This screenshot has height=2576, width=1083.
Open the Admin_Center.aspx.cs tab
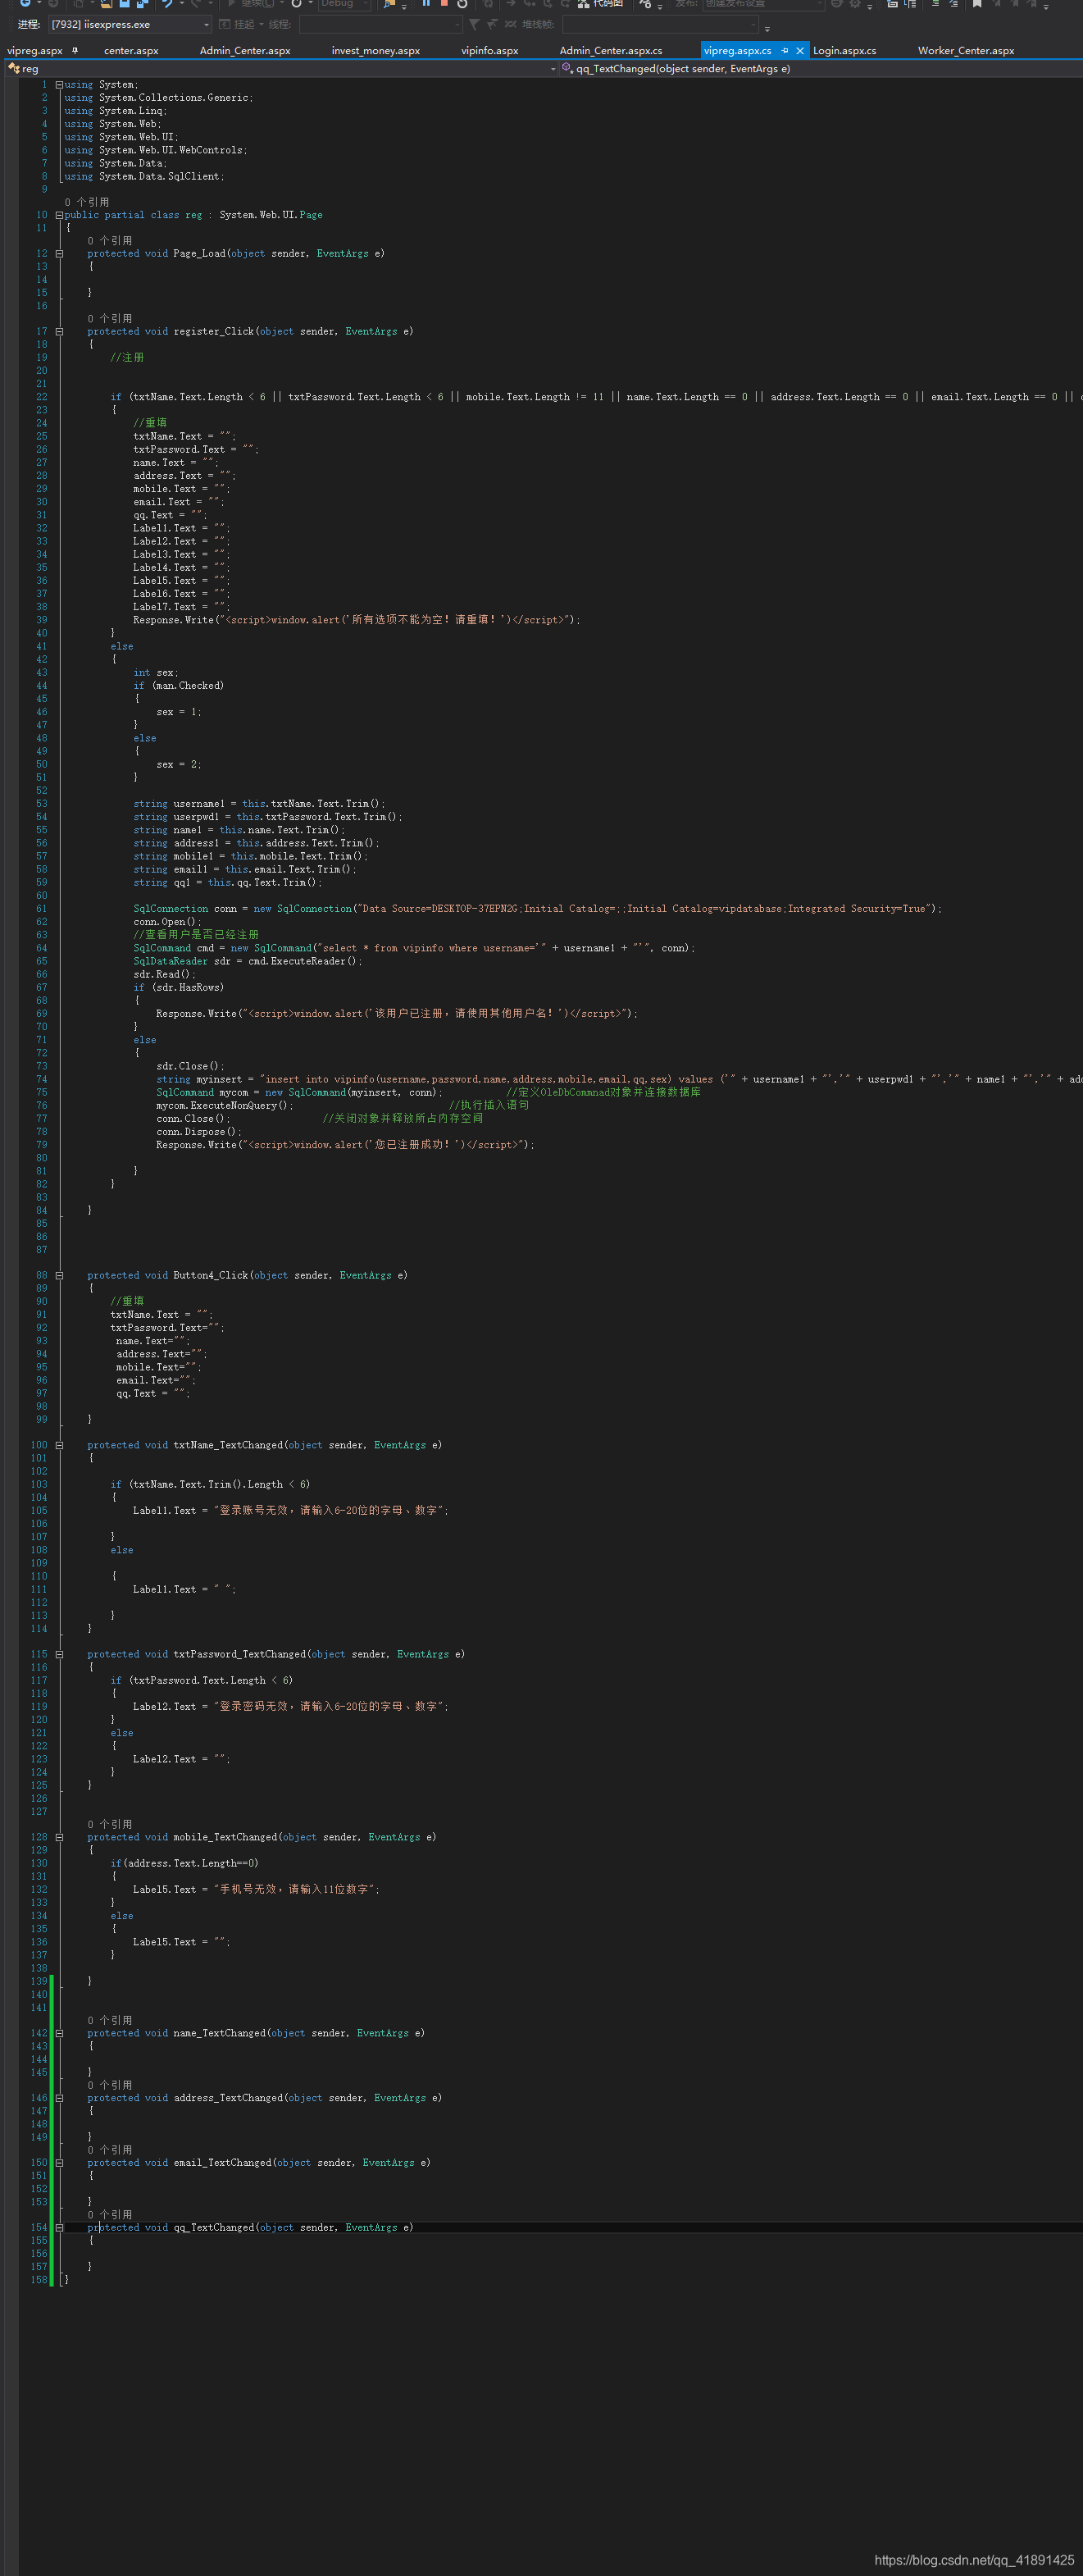click(611, 50)
